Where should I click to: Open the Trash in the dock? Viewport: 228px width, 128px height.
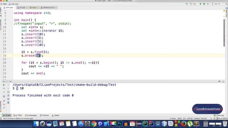(225, 124)
